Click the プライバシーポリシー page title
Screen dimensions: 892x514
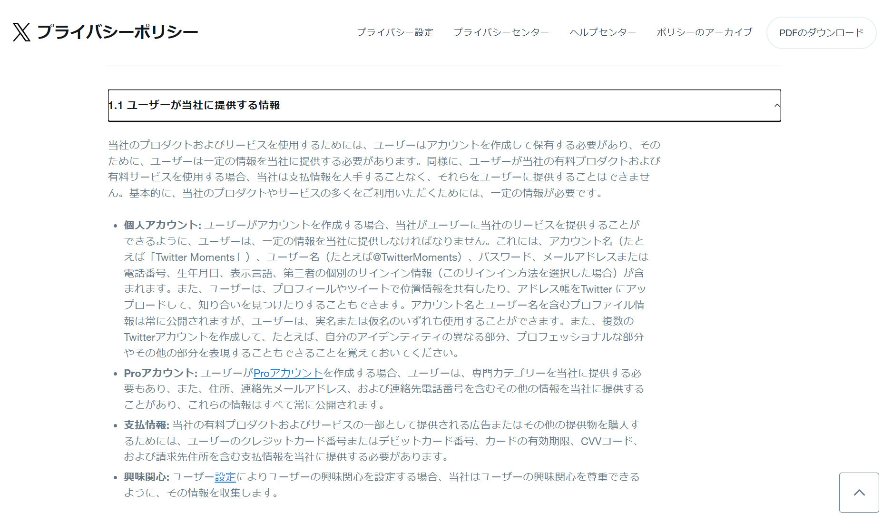(x=117, y=32)
